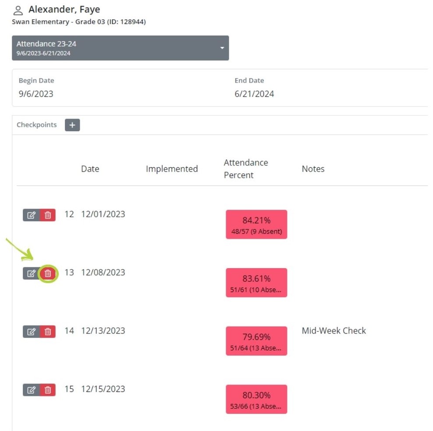Viewport: 433px width, 431px height.
Task: Click the 80.30% attendance badge
Action: pos(256,399)
